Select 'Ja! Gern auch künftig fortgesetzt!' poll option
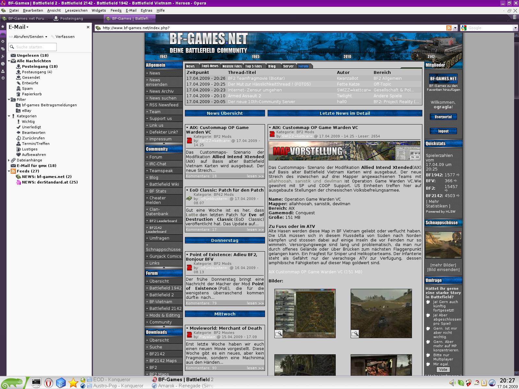 pos(428,302)
